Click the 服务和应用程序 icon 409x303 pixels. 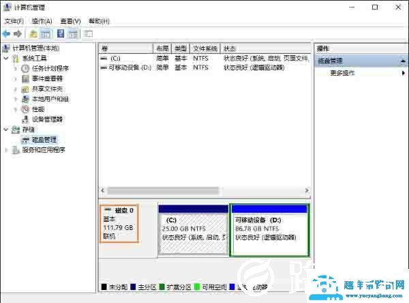coord(16,150)
